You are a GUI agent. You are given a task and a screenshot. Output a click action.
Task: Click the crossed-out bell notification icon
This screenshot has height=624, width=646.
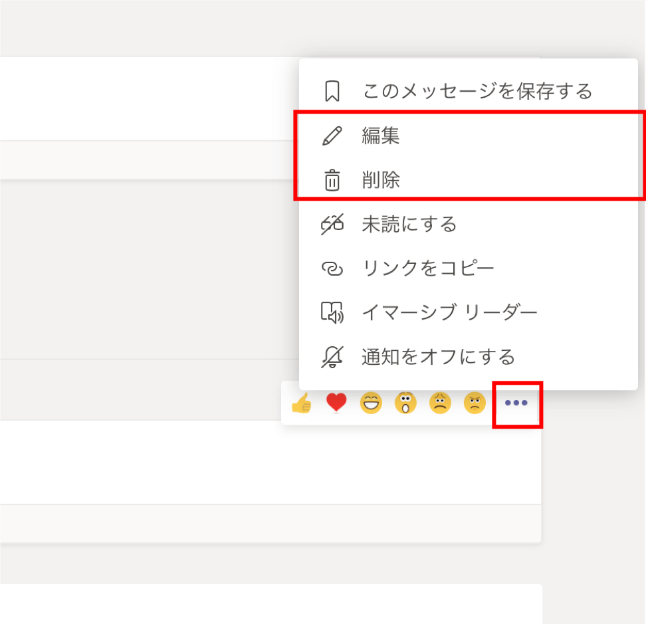[x=332, y=357]
